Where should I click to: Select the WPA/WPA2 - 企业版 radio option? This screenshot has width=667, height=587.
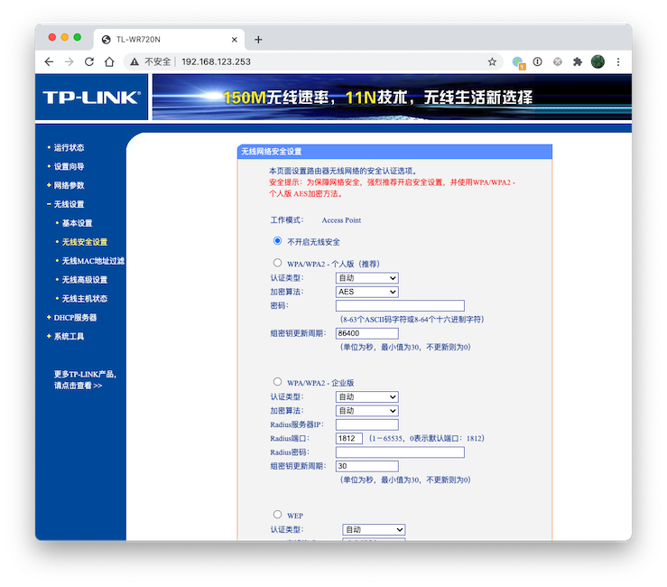click(277, 382)
